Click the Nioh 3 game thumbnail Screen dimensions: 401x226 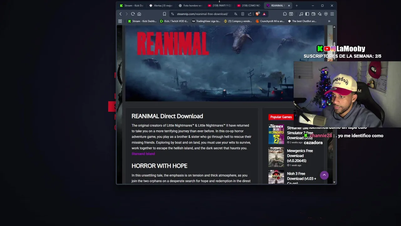point(276,177)
